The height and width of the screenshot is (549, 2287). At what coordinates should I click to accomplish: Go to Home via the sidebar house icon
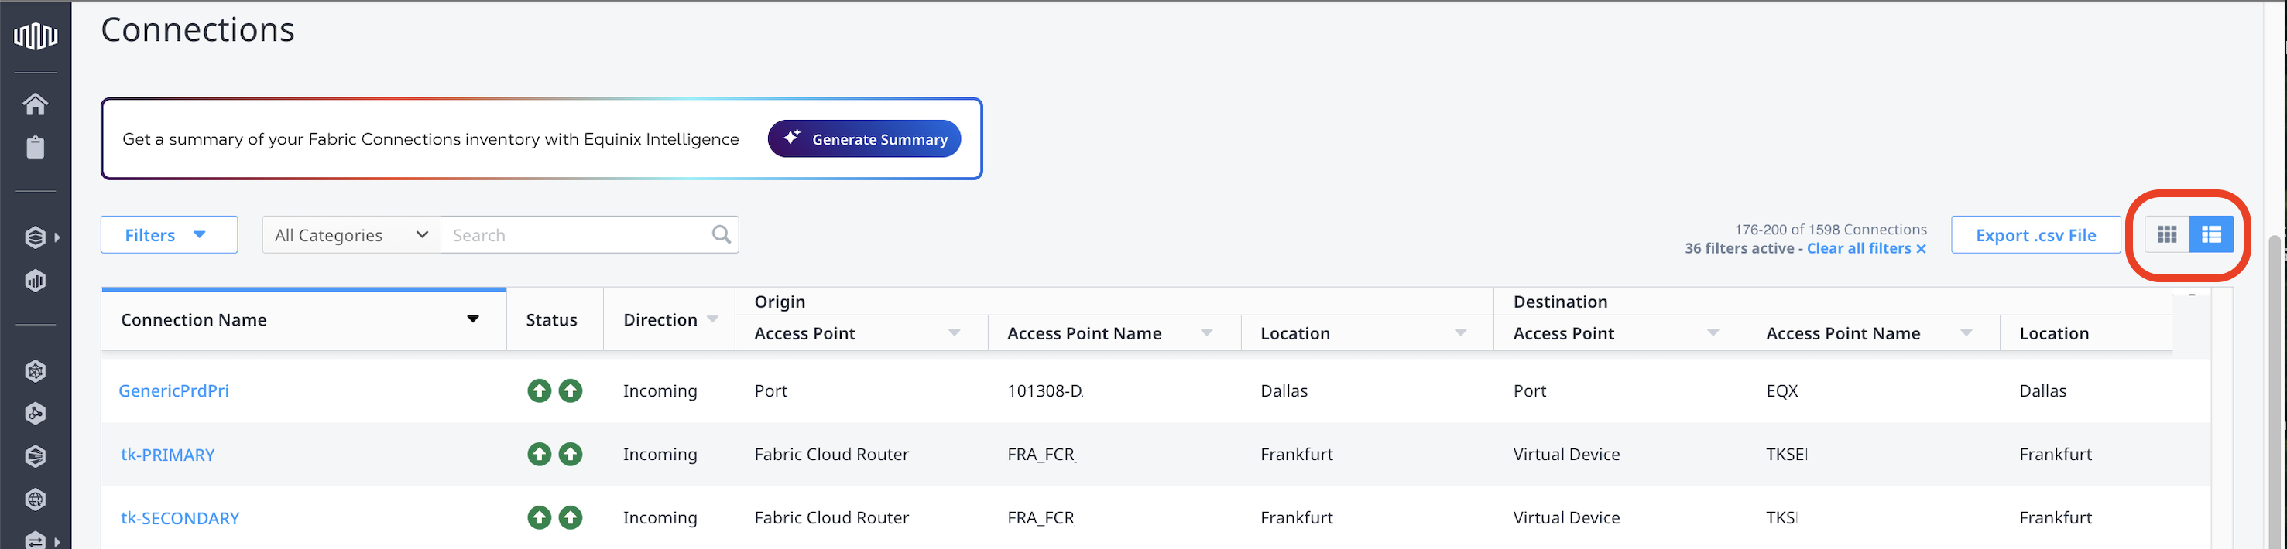coord(36,104)
